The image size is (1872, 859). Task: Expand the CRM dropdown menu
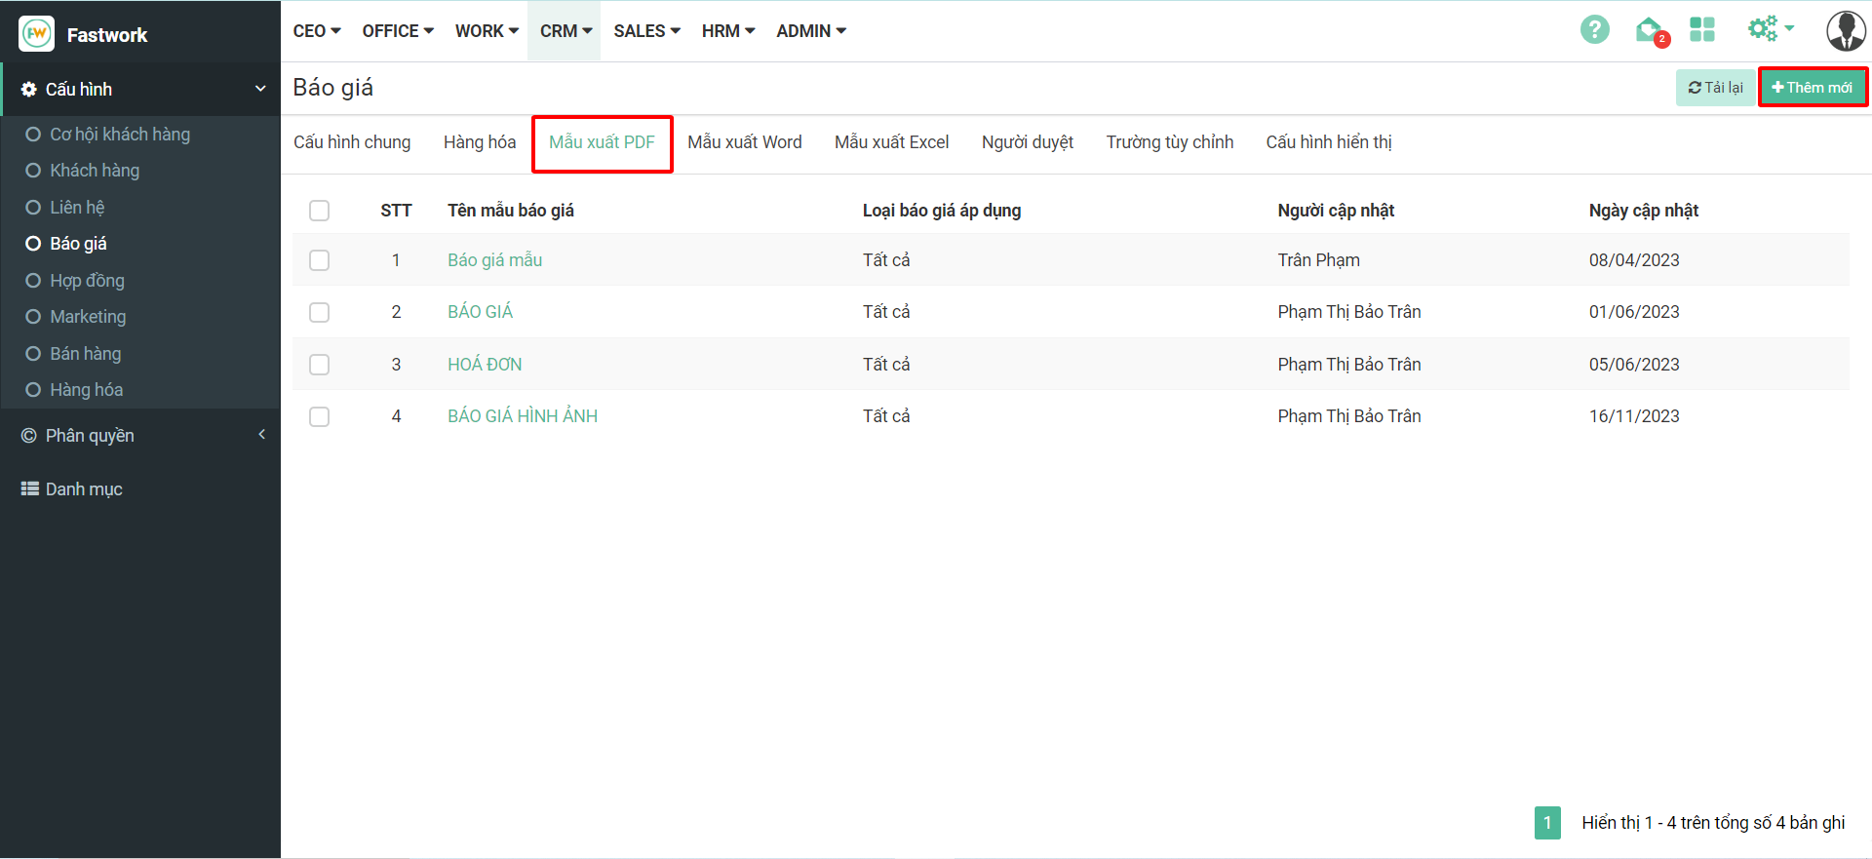coord(565,31)
